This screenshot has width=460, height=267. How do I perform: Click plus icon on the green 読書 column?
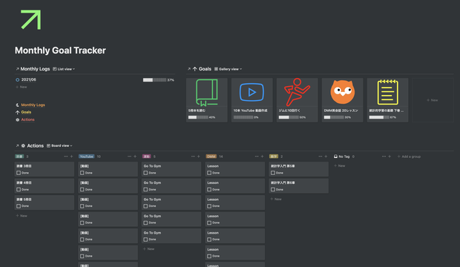point(71,156)
